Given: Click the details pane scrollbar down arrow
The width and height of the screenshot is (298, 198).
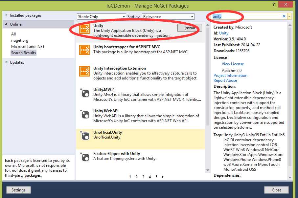Looking at the screenshot, I should (x=290, y=177).
